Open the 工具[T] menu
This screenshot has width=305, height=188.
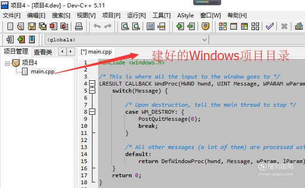point(161,16)
